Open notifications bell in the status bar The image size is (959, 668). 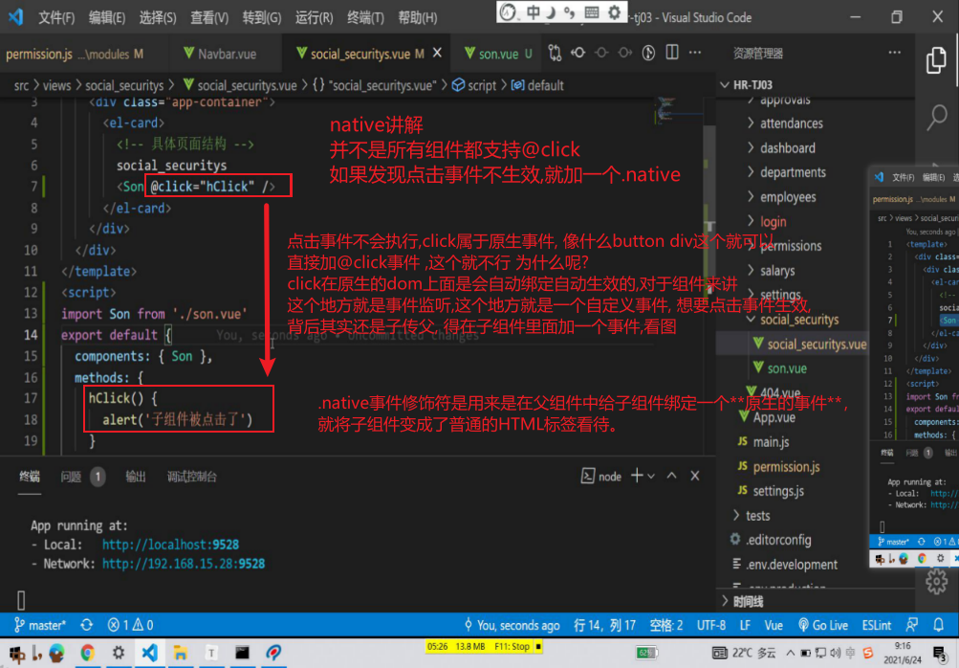tap(938, 625)
